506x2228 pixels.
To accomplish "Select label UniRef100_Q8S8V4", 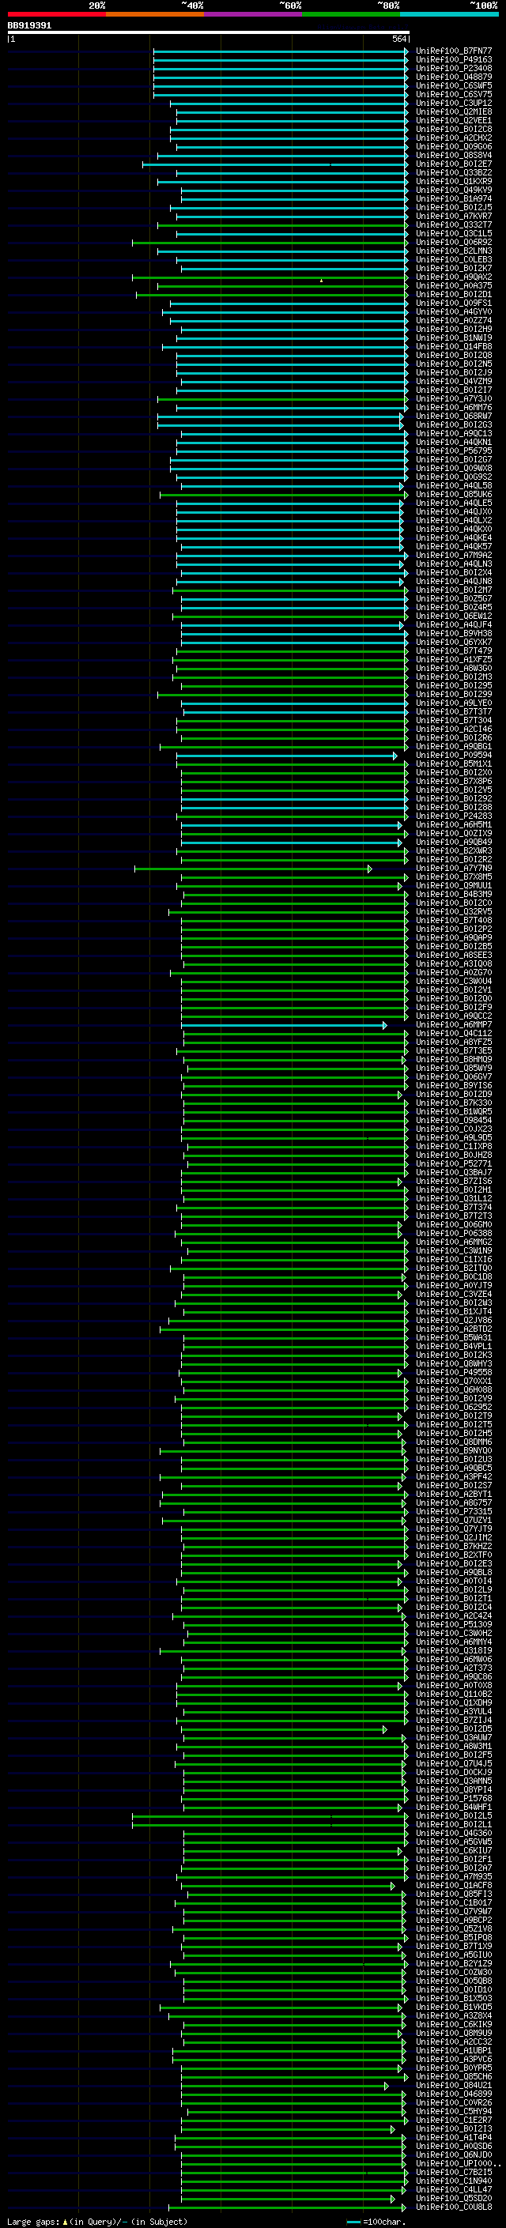I will tap(454, 156).
